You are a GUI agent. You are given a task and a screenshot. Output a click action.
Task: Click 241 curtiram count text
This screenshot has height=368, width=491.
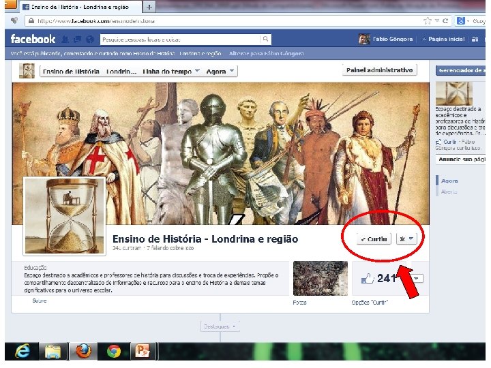127,248
